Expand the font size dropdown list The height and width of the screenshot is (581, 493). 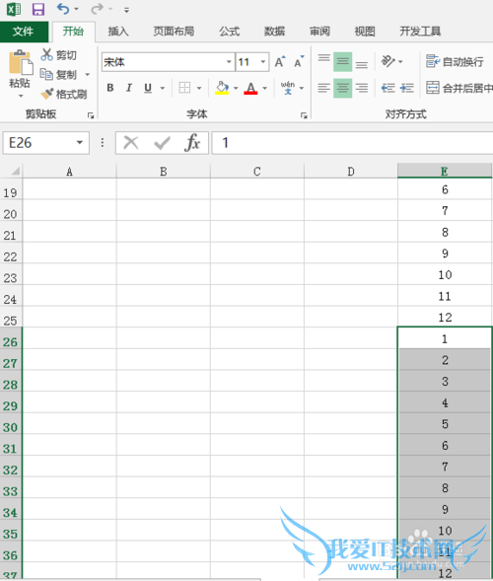coord(263,62)
